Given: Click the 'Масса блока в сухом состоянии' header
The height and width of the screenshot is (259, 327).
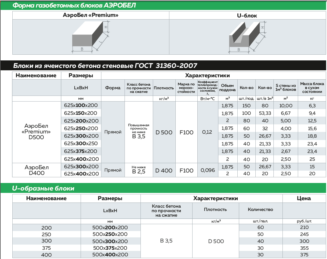Looking at the screenshot, I should [x=312, y=87].
